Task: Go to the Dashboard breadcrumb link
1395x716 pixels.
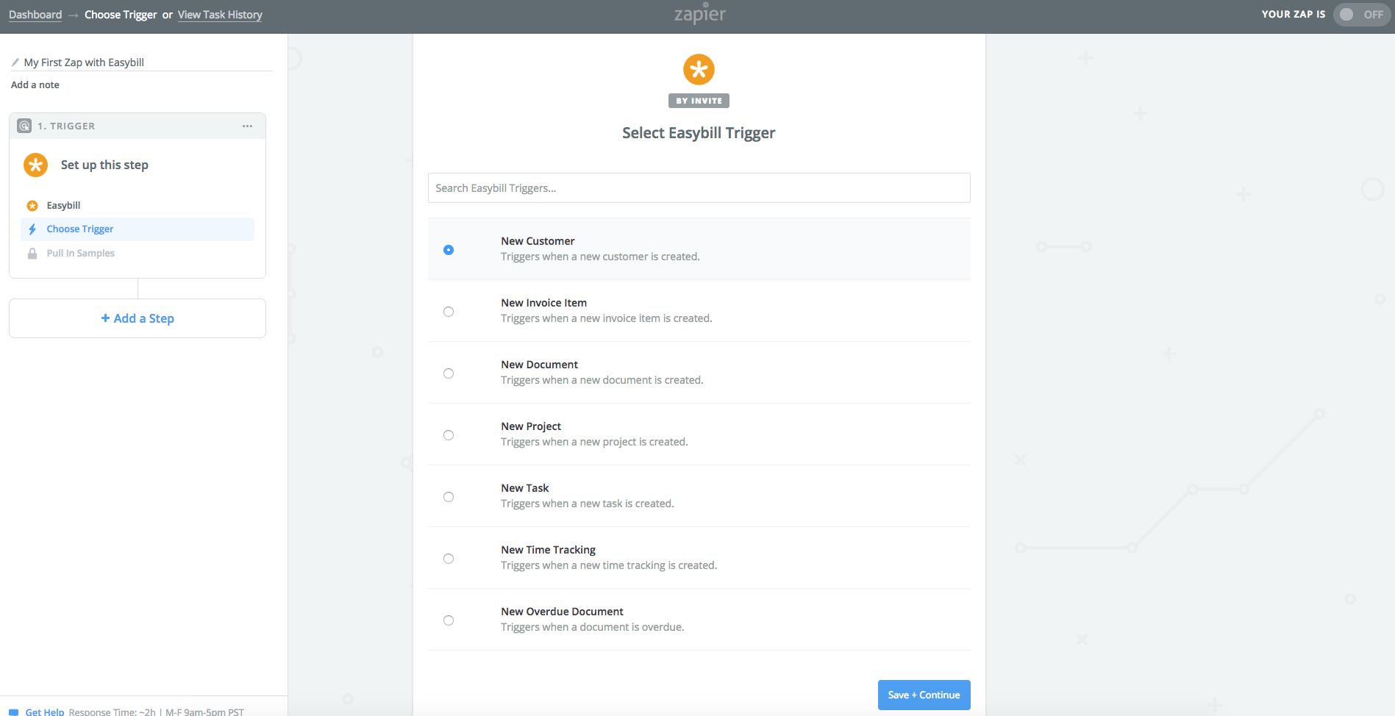Action: point(35,15)
